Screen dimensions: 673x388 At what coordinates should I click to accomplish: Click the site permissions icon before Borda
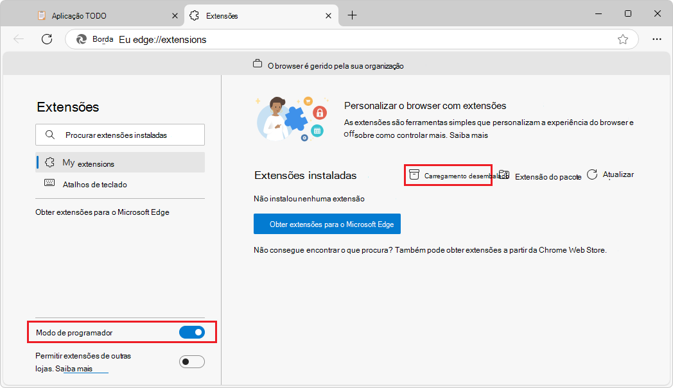click(82, 39)
